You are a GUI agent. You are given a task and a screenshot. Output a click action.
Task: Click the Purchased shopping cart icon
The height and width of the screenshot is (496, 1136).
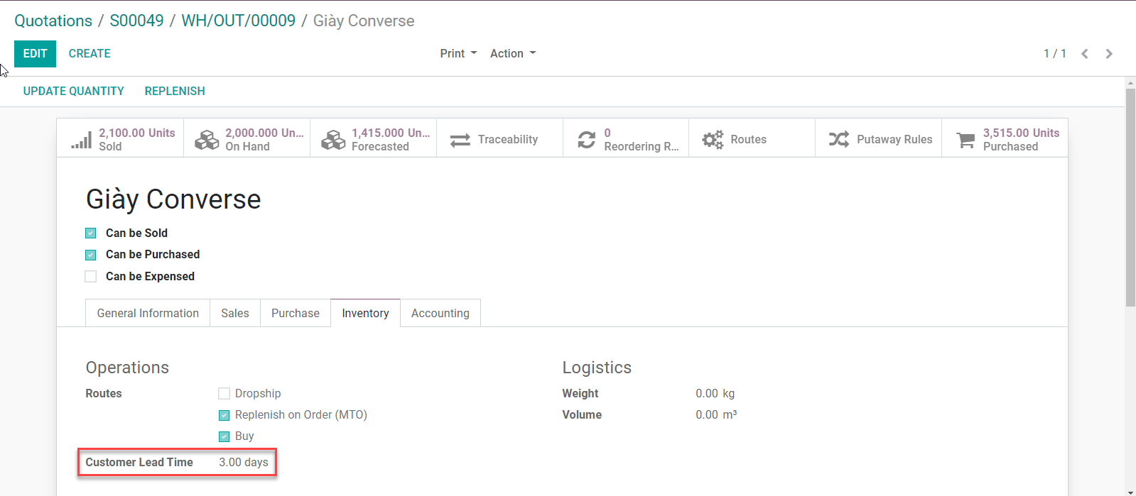tap(965, 140)
